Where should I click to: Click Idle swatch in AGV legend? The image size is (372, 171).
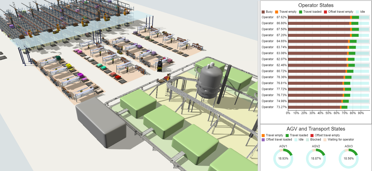click(x=296, y=140)
